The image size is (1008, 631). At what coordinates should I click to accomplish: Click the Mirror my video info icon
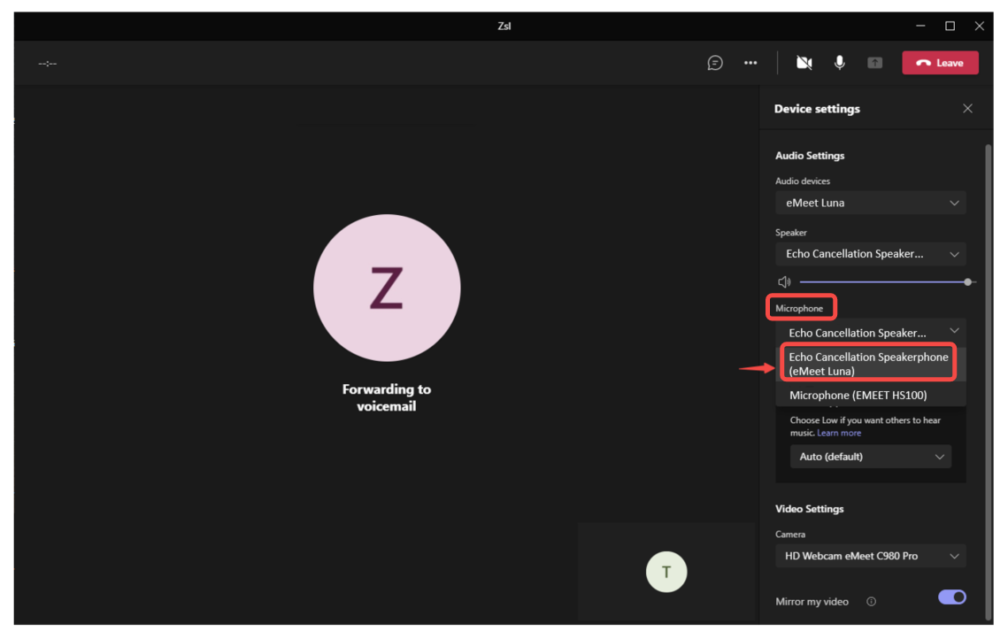click(x=871, y=602)
